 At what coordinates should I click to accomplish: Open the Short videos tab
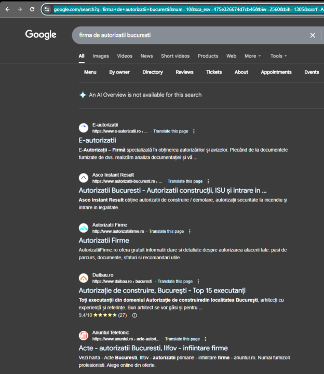click(x=175, y=56)
